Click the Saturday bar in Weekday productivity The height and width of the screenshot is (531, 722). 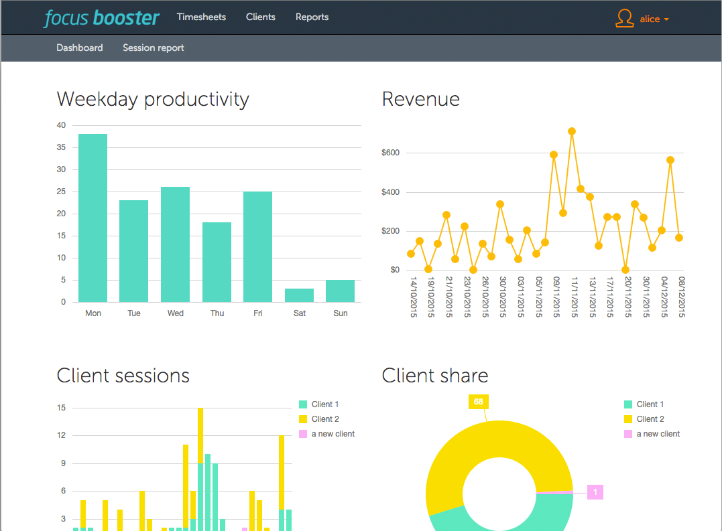coord(299,295)
